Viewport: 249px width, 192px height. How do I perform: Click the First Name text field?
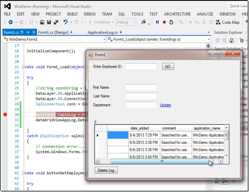(141, 87)
